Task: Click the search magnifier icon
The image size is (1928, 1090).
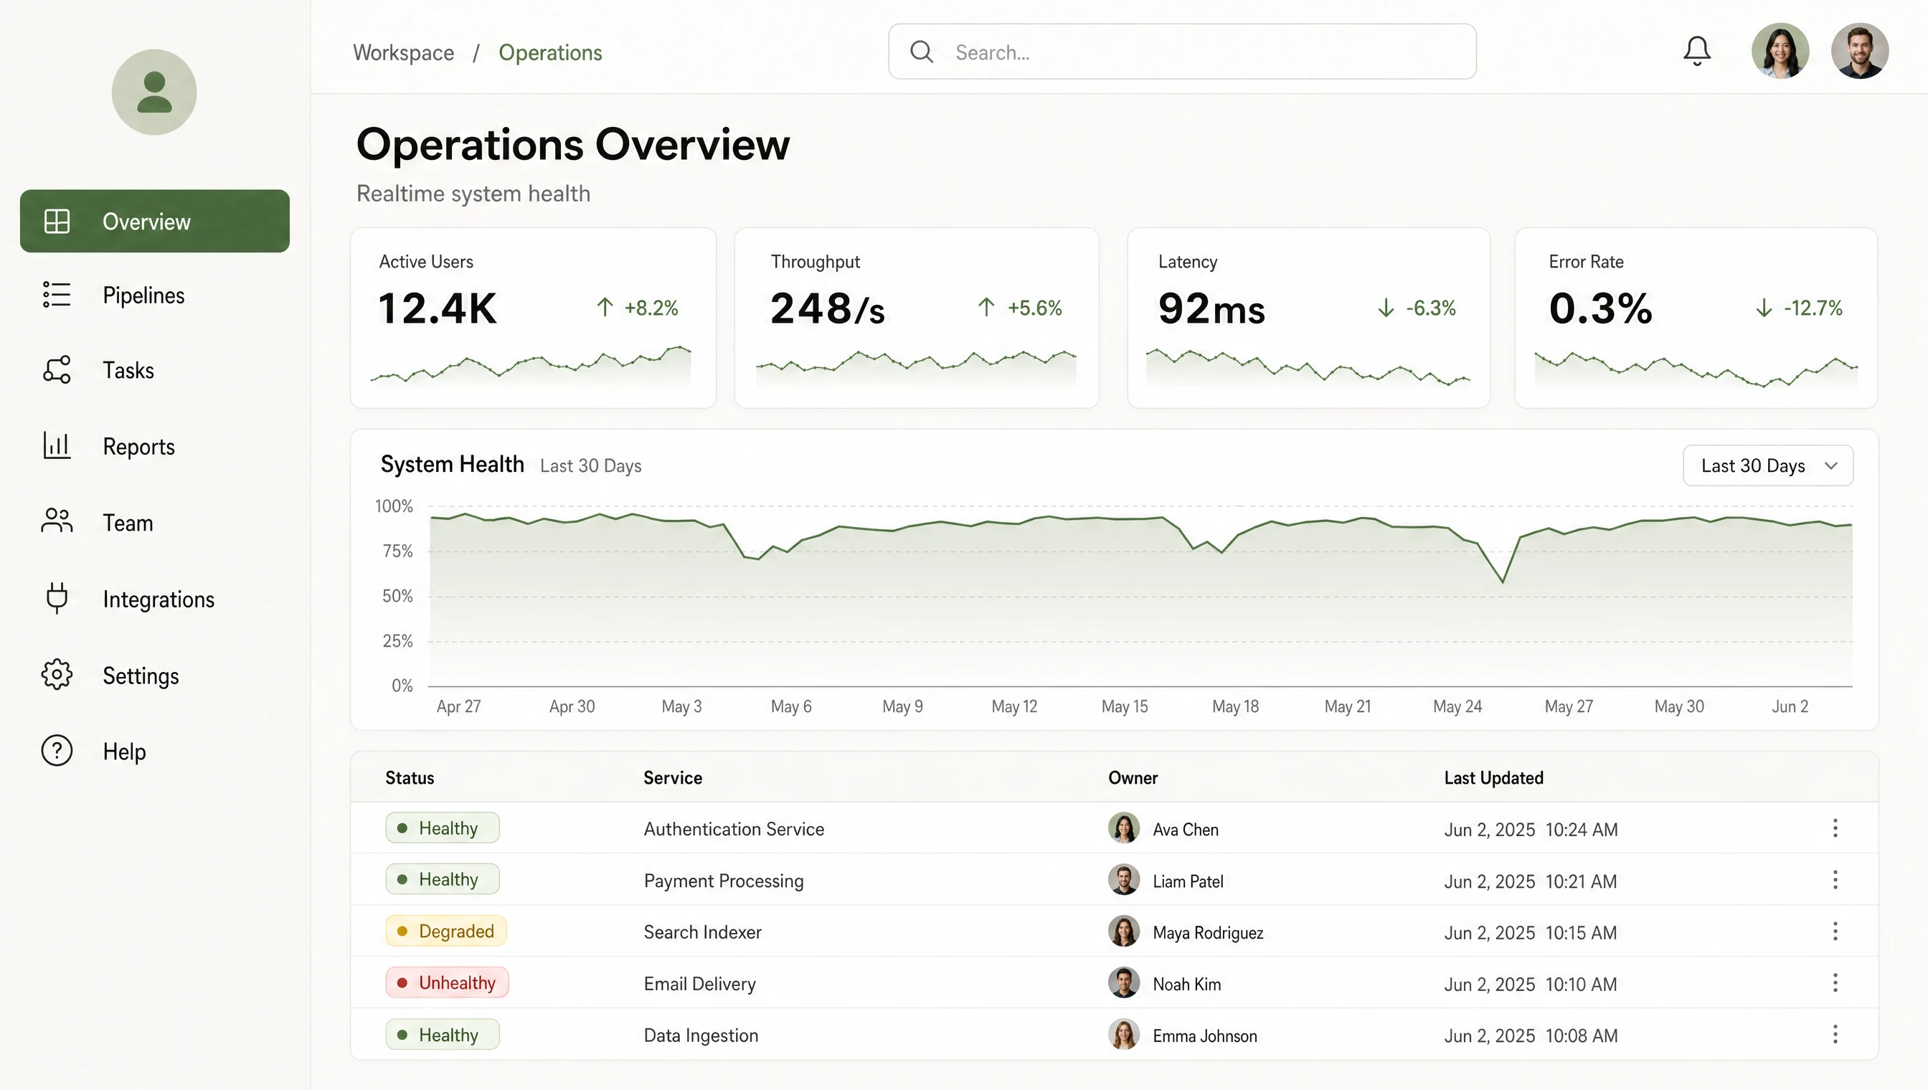Action: click(x=922, y=52)
